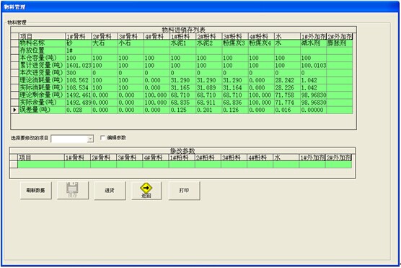
Task: Click the 1# cell in 存放位置 row
Action: (x=79, y=51)
